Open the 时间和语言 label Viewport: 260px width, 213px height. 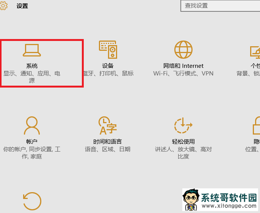coord(108,141)
